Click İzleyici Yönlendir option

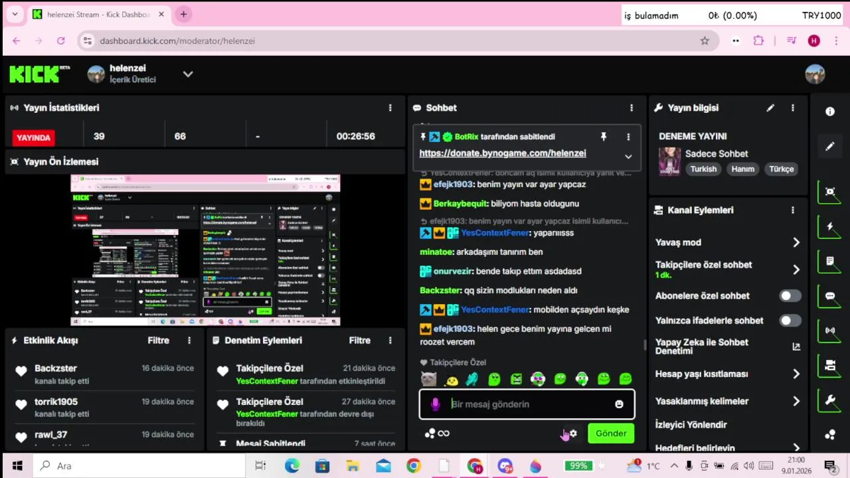pos(691,425)
